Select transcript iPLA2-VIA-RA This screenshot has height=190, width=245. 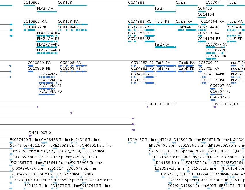48,33
